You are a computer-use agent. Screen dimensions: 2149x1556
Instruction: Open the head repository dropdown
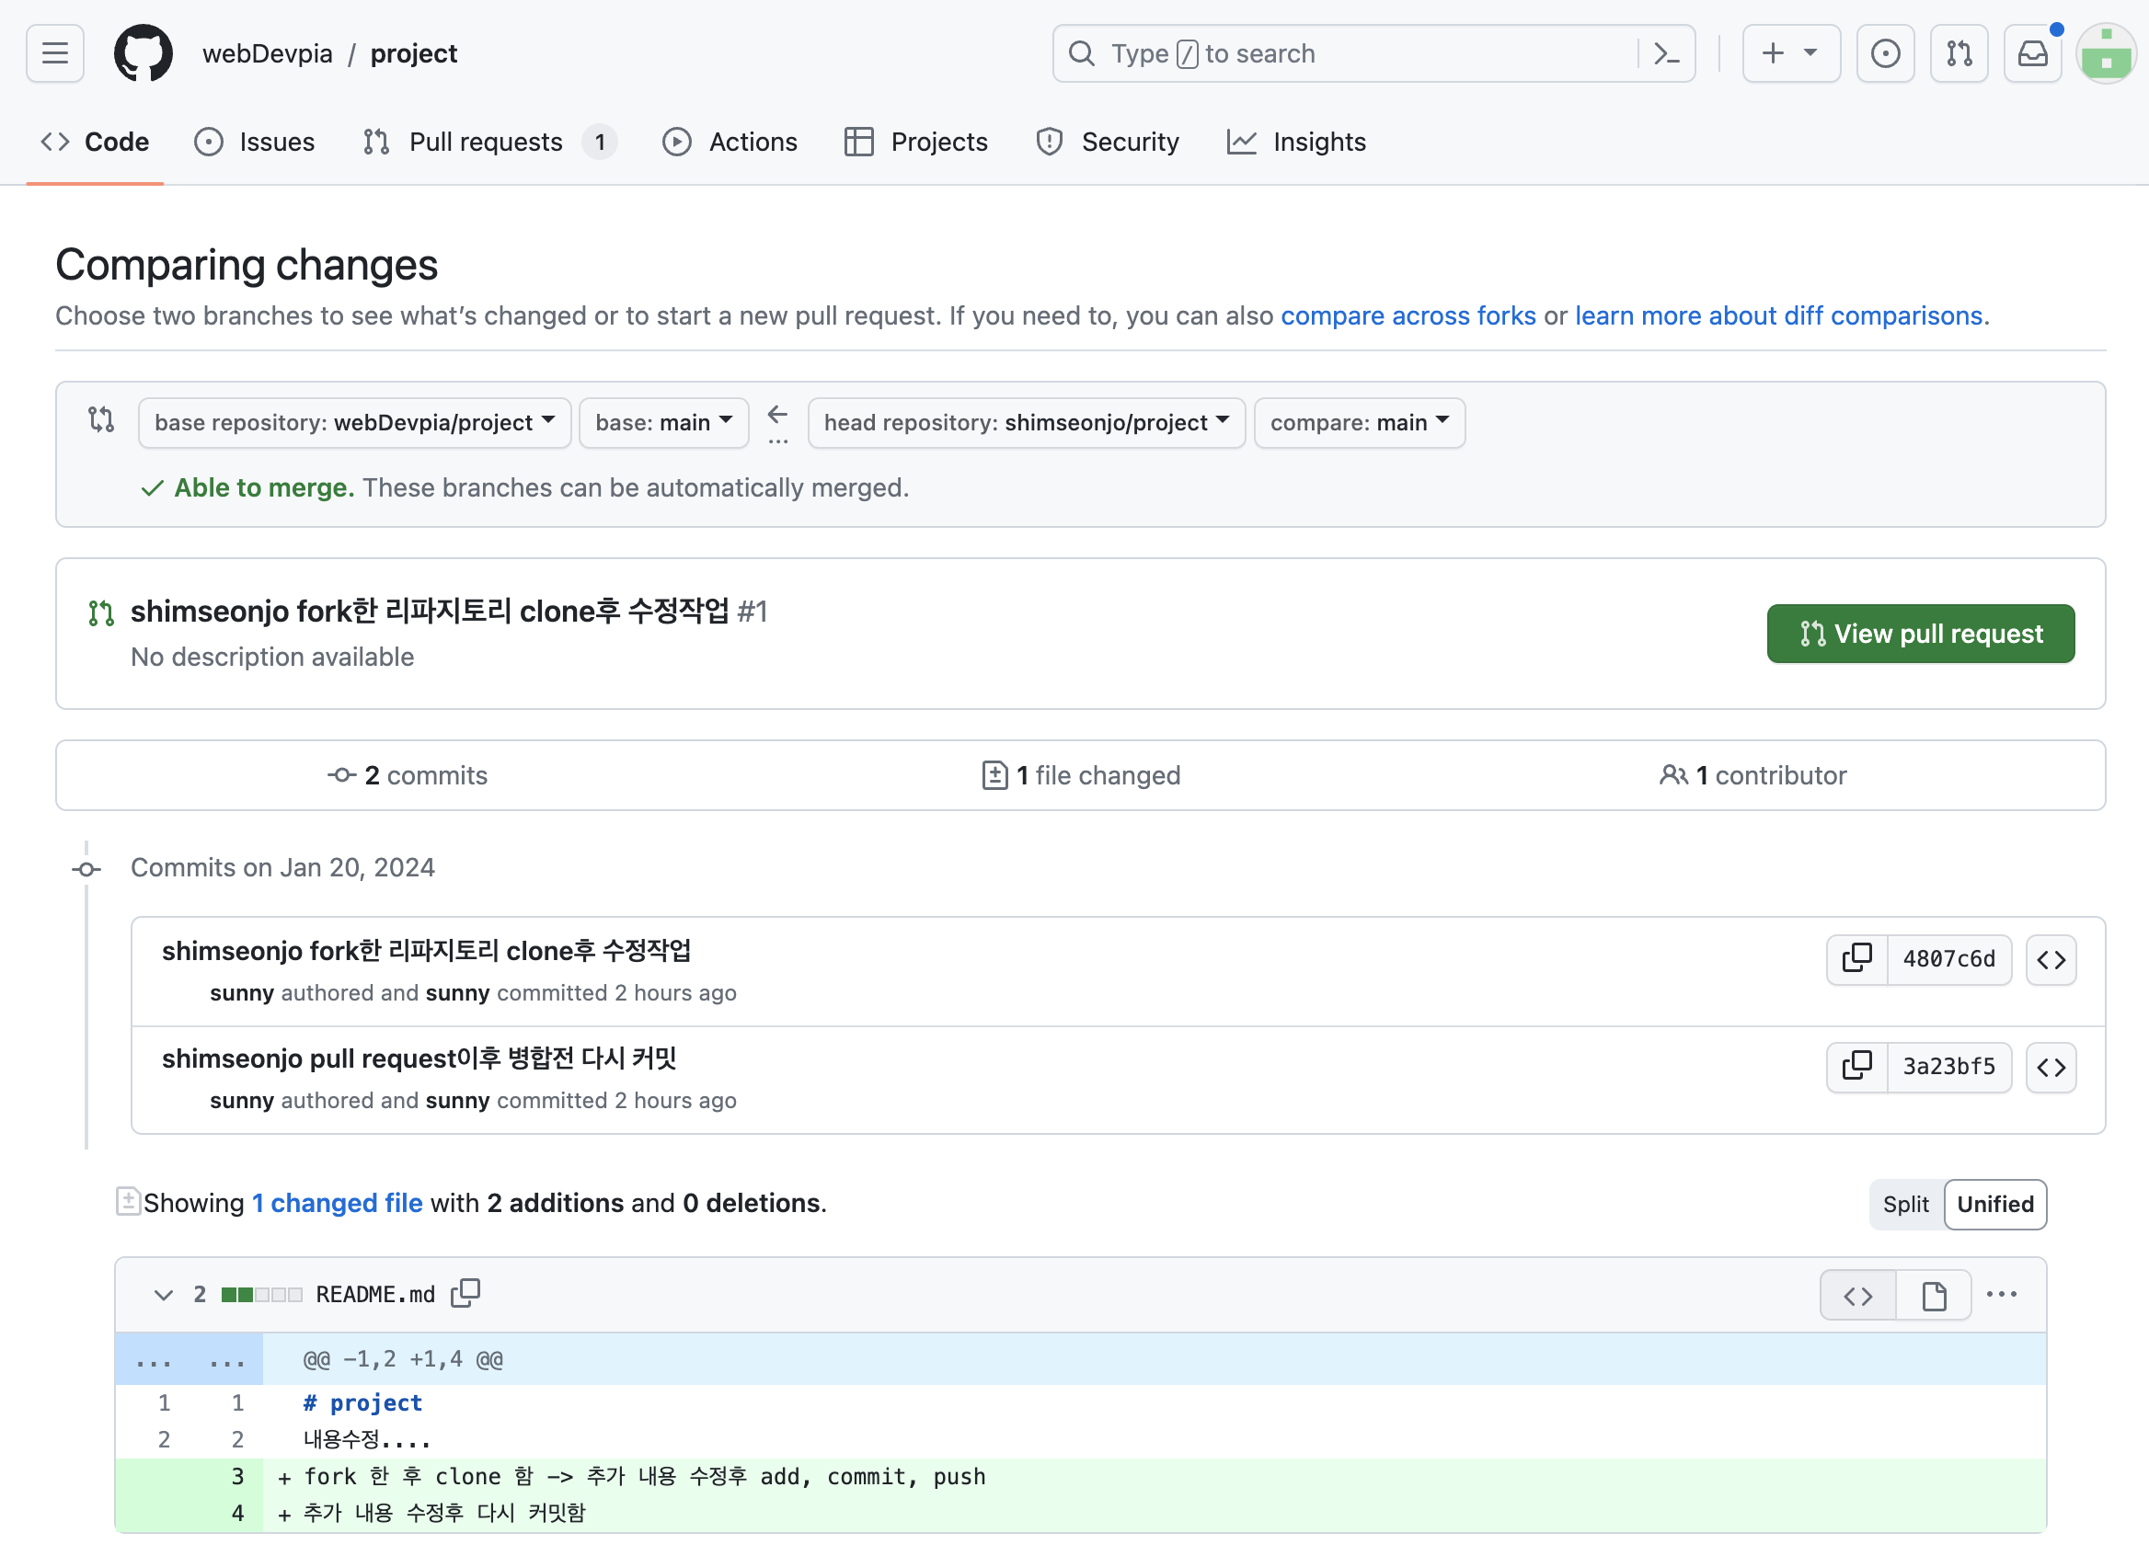point(1025,422)
